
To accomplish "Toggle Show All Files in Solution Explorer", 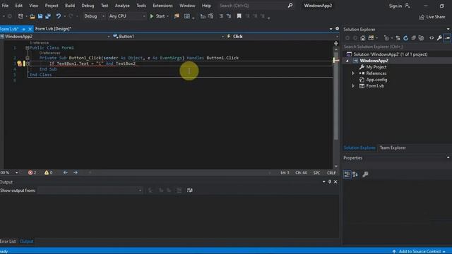I will [x=421, y=38].
